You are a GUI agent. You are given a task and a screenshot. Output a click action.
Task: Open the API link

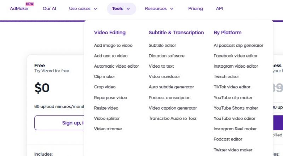coord(219,8)
